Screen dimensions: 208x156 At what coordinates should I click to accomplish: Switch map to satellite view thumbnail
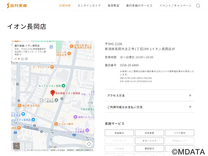[x=16, y=146]
